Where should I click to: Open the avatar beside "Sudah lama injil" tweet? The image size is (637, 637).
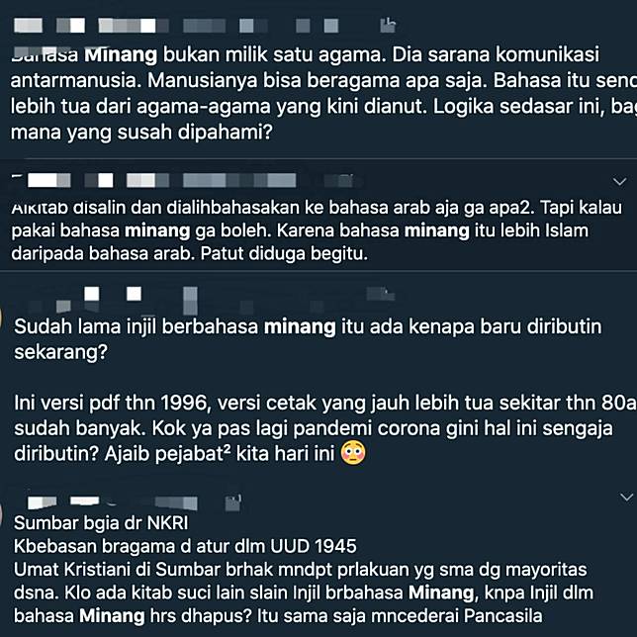pos(1,317)
